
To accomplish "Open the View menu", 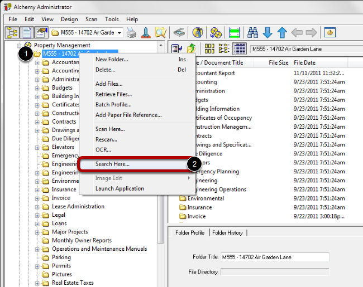I will (47, 19).
